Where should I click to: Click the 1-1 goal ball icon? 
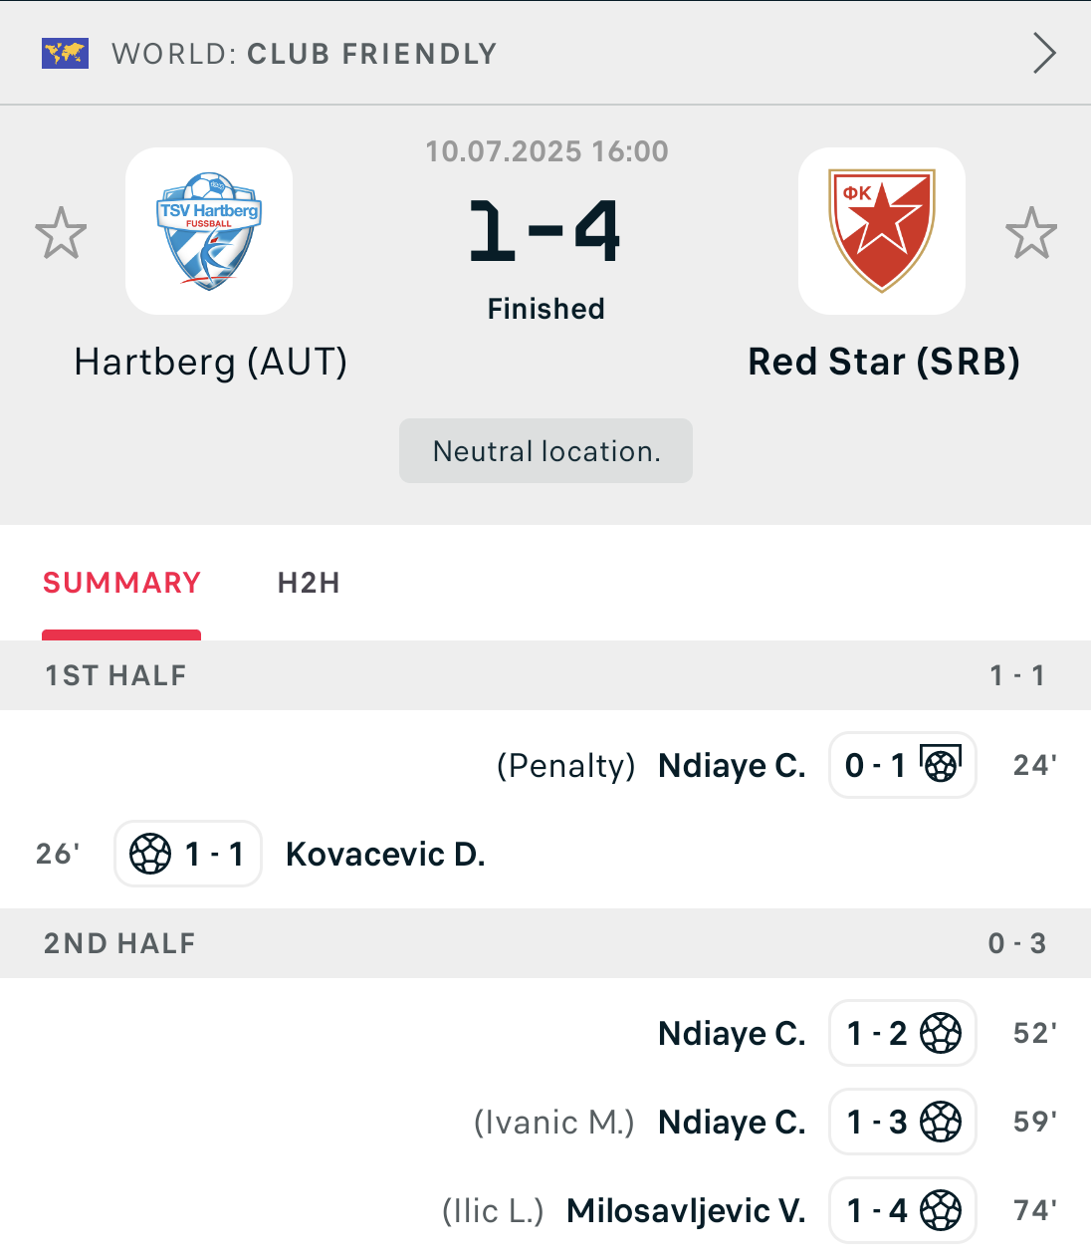tap(150, 854)
